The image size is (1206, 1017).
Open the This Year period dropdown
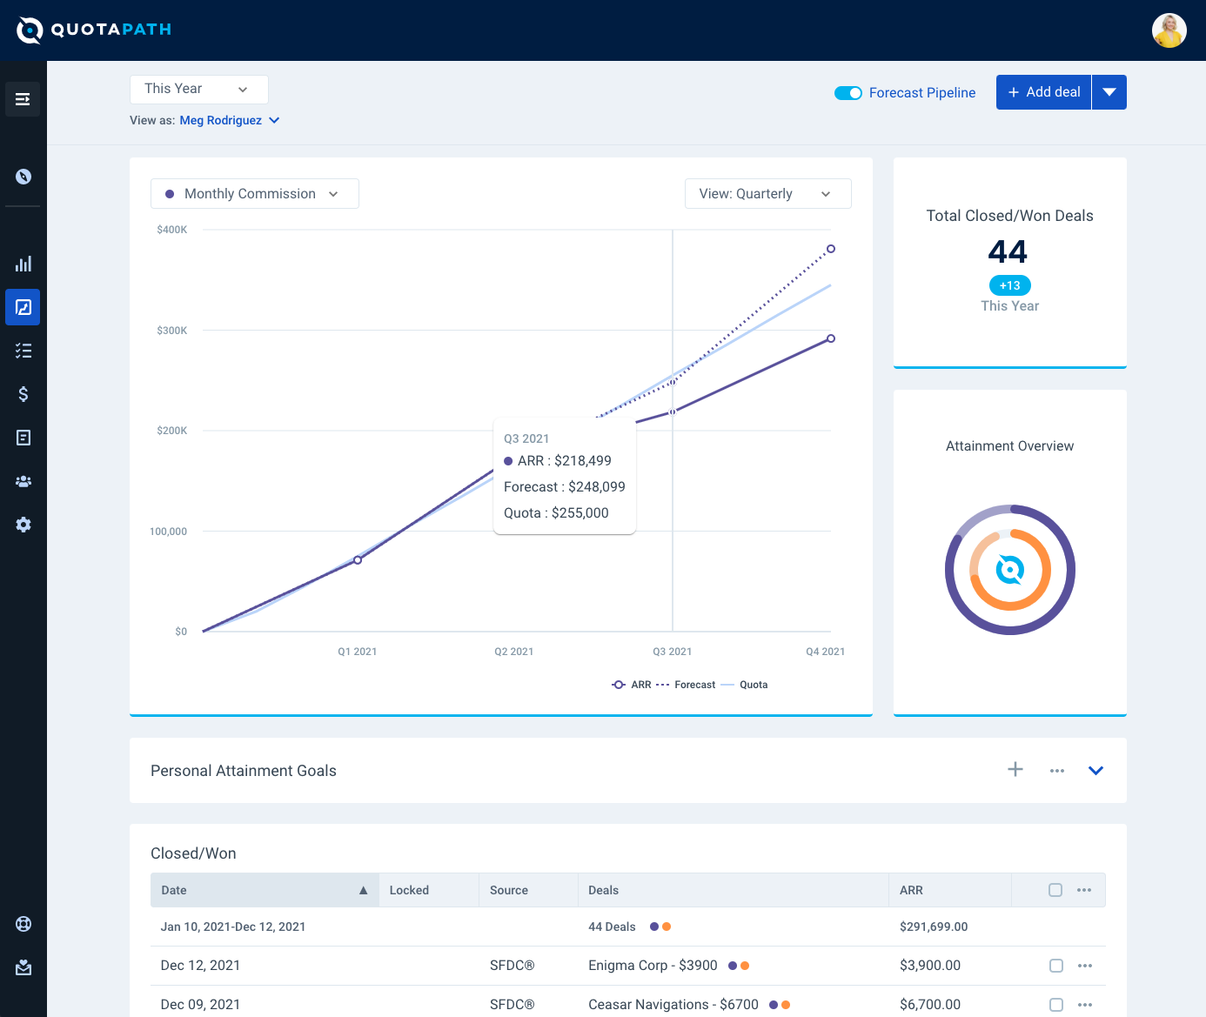[x=199, y=89]
